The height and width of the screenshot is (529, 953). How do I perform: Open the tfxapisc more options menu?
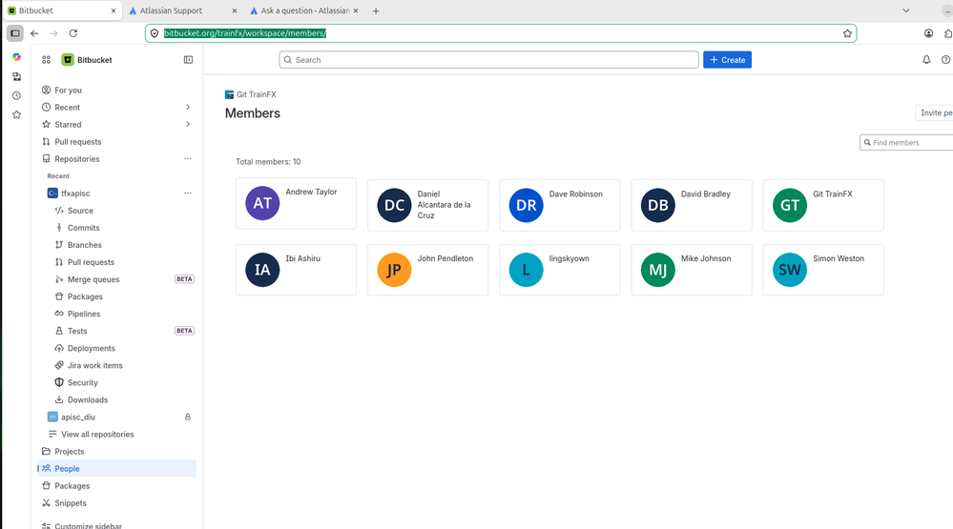click(x=188, y=193)
